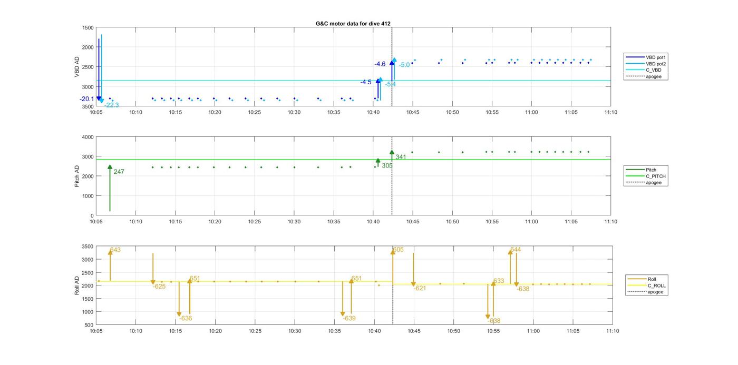This screenshot has width=738, height=365.
Task: Click the '247' pitch annotation
Action: [x=119, y=172]
